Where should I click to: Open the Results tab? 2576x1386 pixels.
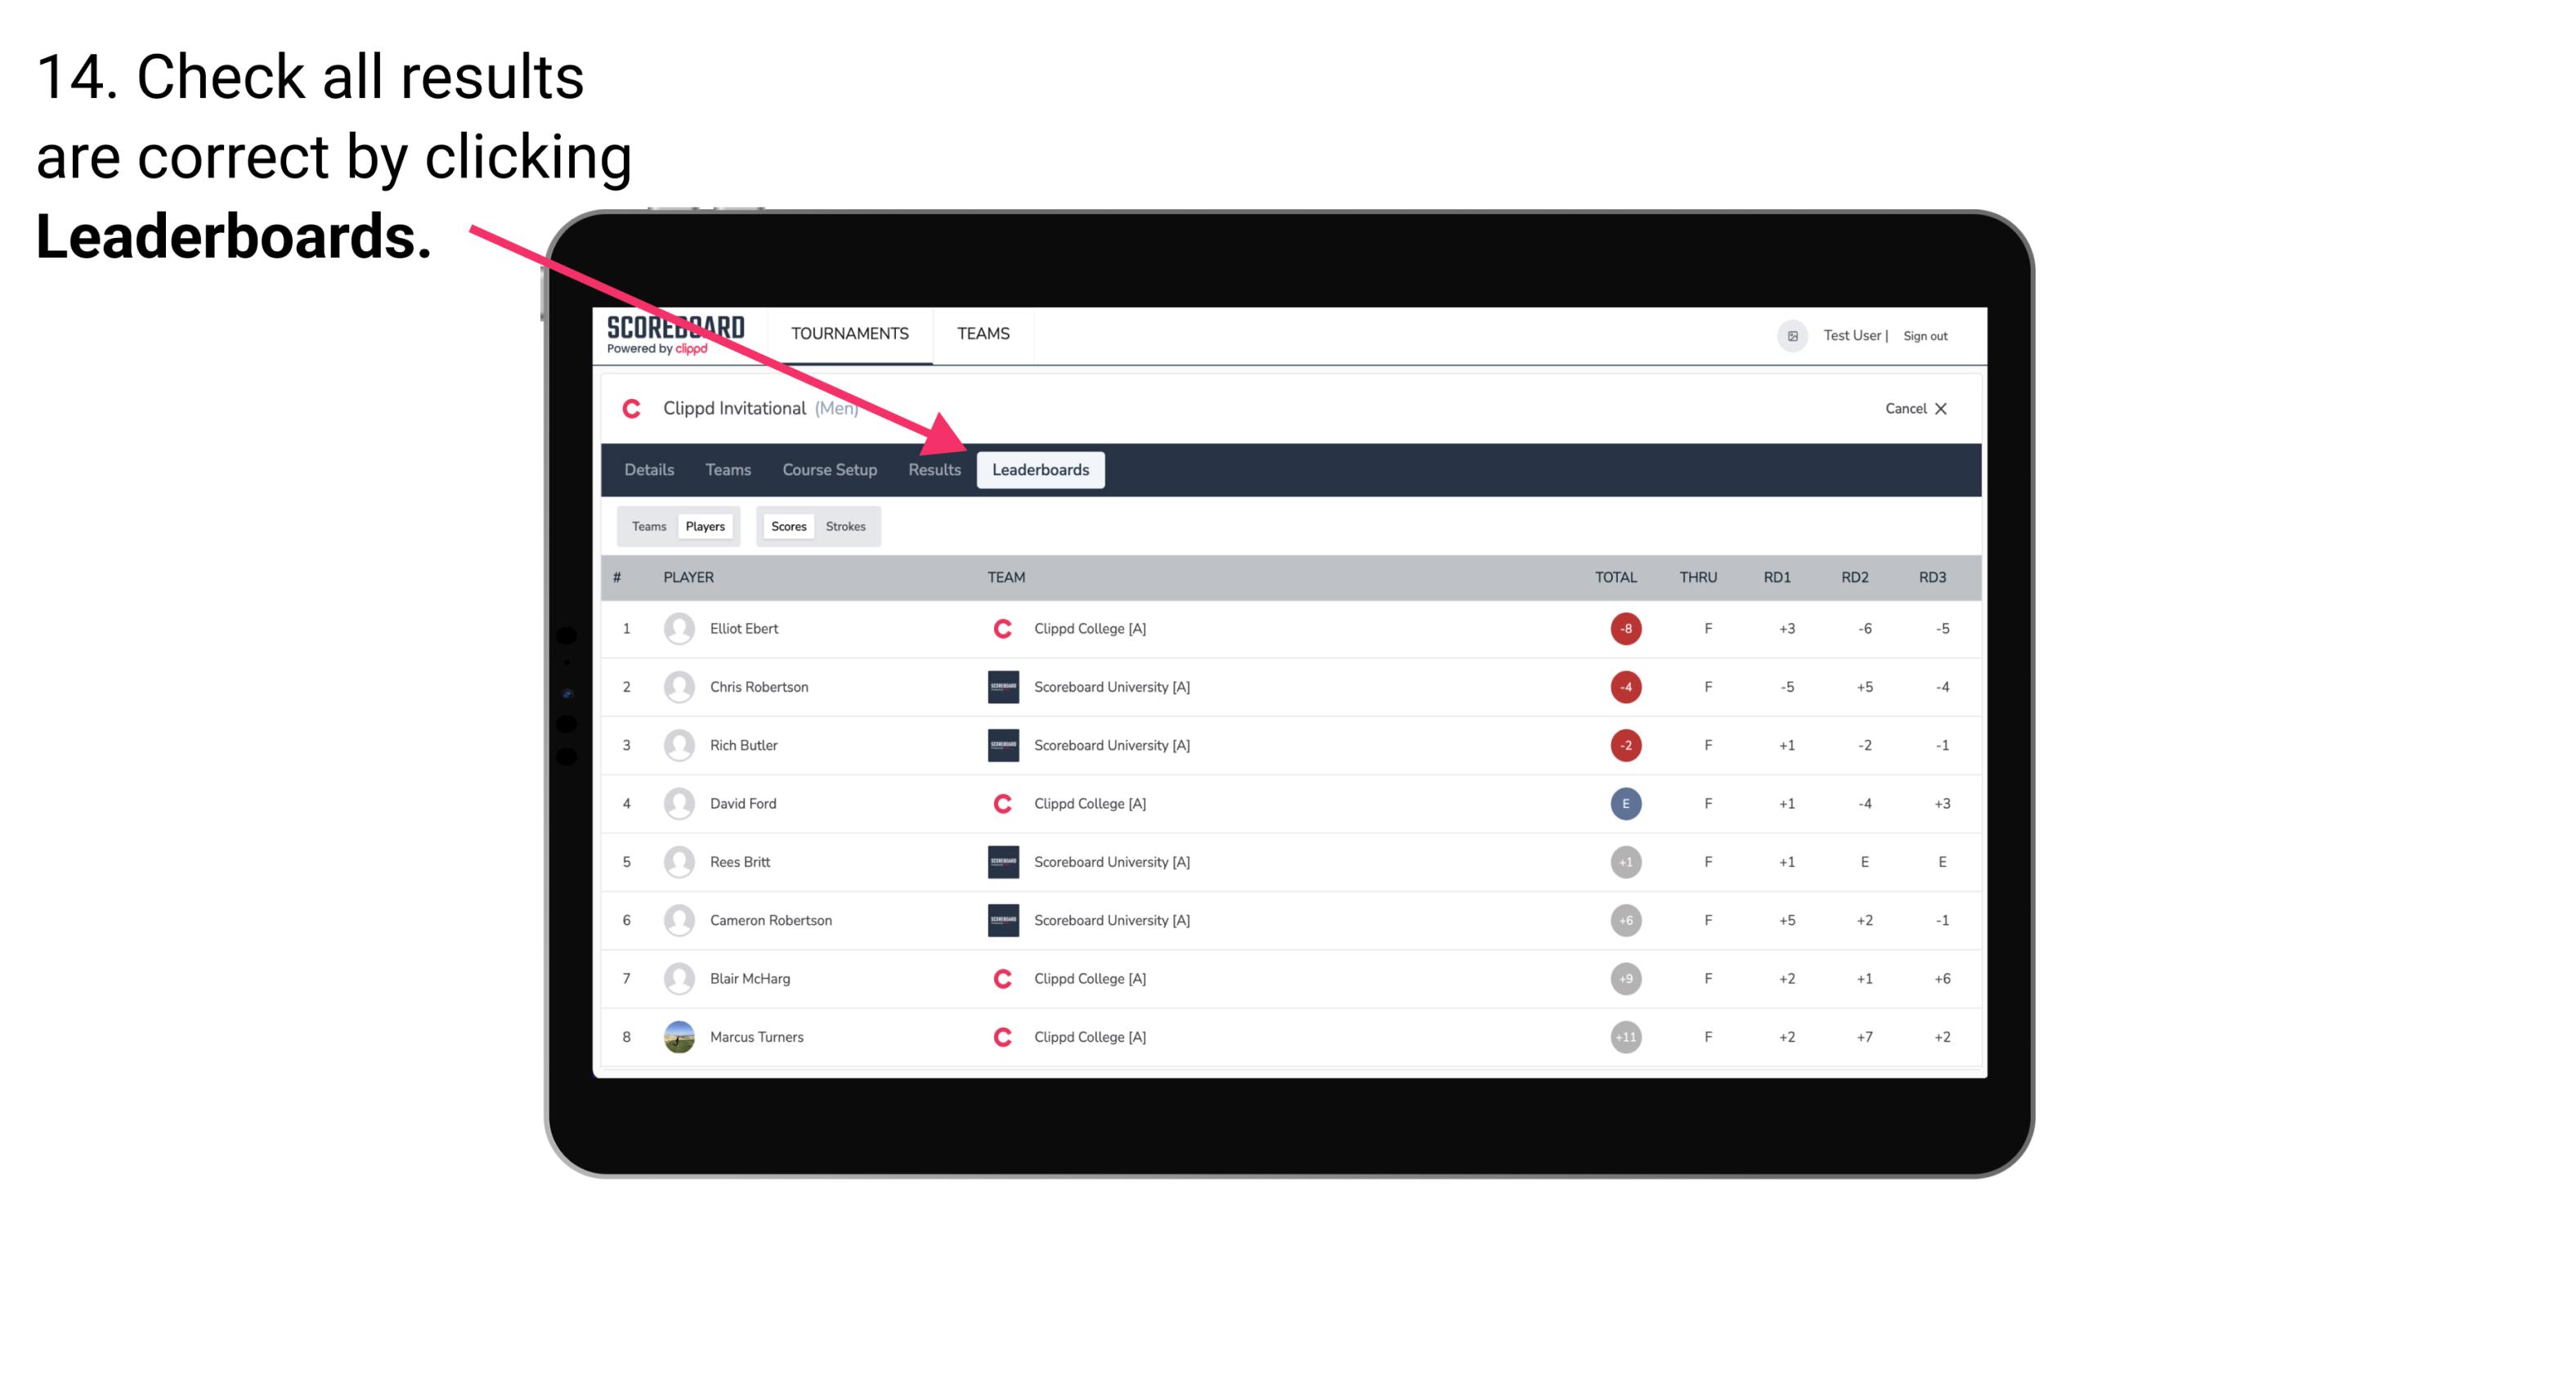(x=933, y=469)
